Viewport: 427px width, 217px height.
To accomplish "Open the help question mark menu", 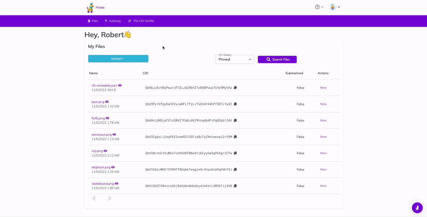I will pos(317,7).
